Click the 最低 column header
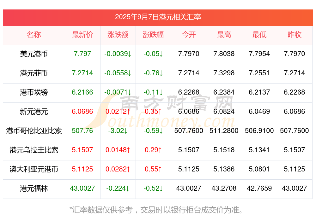The image size is (316, 220). (259, 35)
